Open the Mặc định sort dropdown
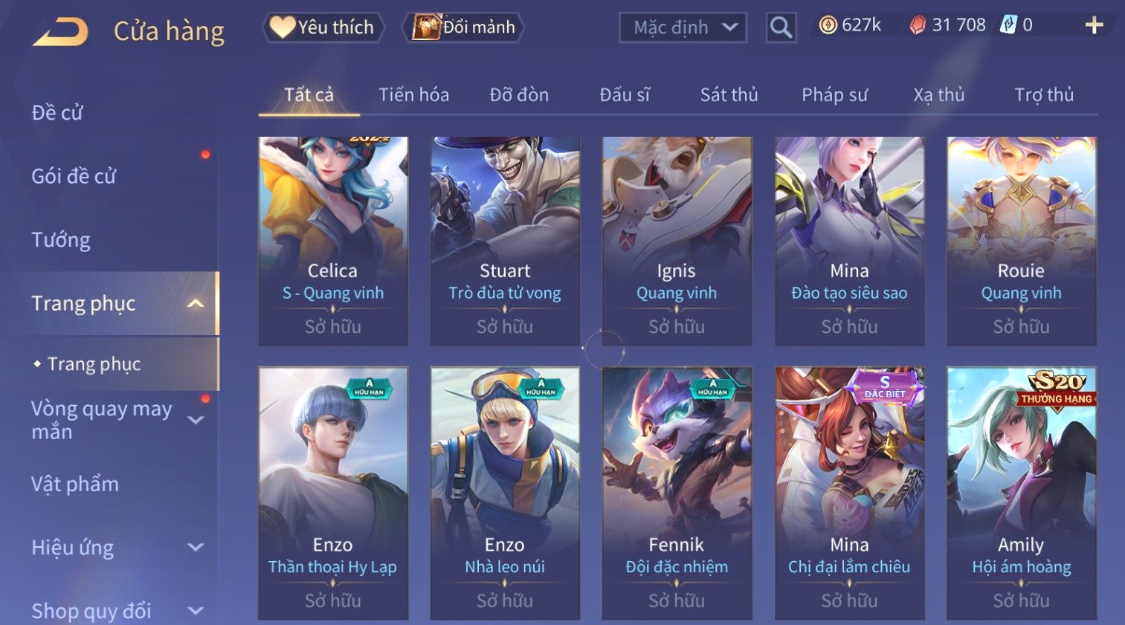This screenshot has height=625, width=1125. (683, 27)
